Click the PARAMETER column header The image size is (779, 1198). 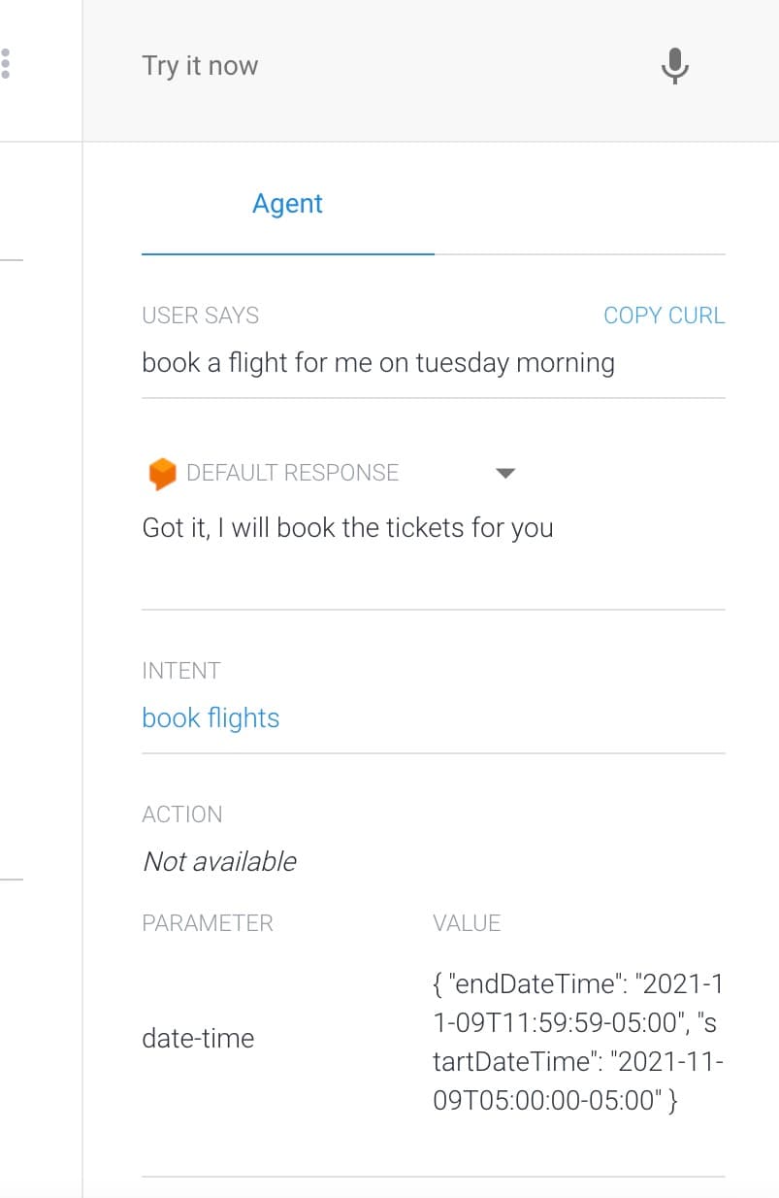click(x=208, y=923)
